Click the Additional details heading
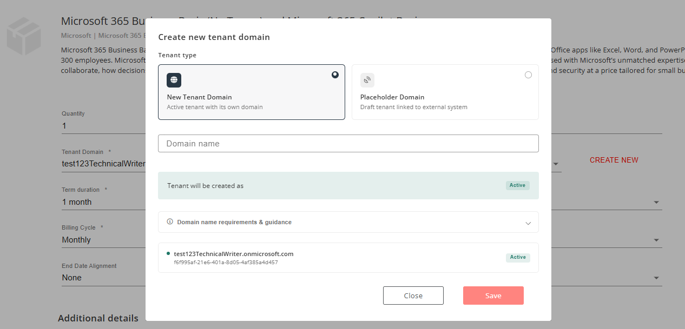685x329 pixels. 98,318
